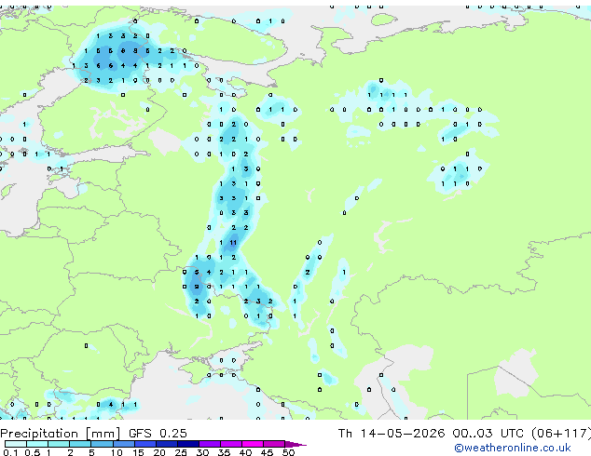Select the magenta legend swatch between 40 and 45
The height and width of the screenshot is (456, 591).
click(253, 444)
